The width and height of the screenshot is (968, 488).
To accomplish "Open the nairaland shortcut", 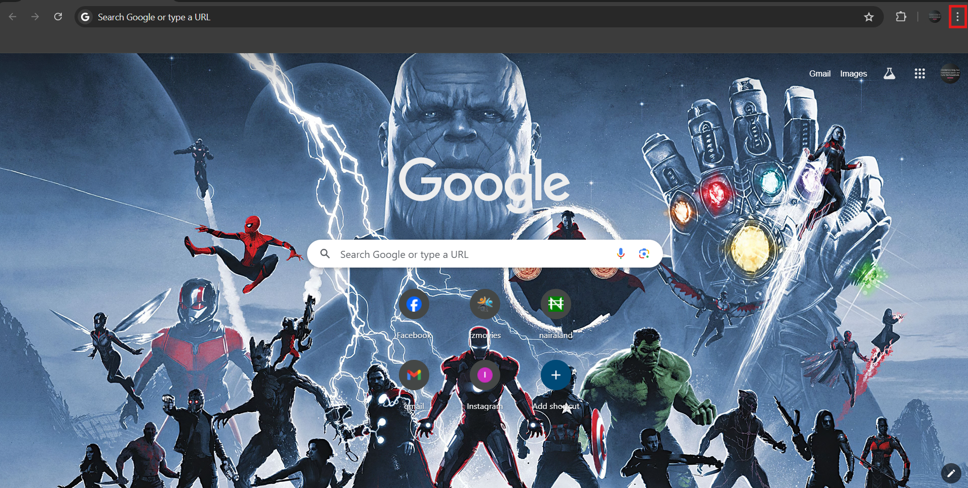I will 556,314.
